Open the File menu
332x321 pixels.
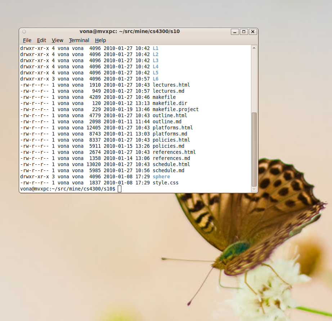pyautogui.click(x=27, y=40)
